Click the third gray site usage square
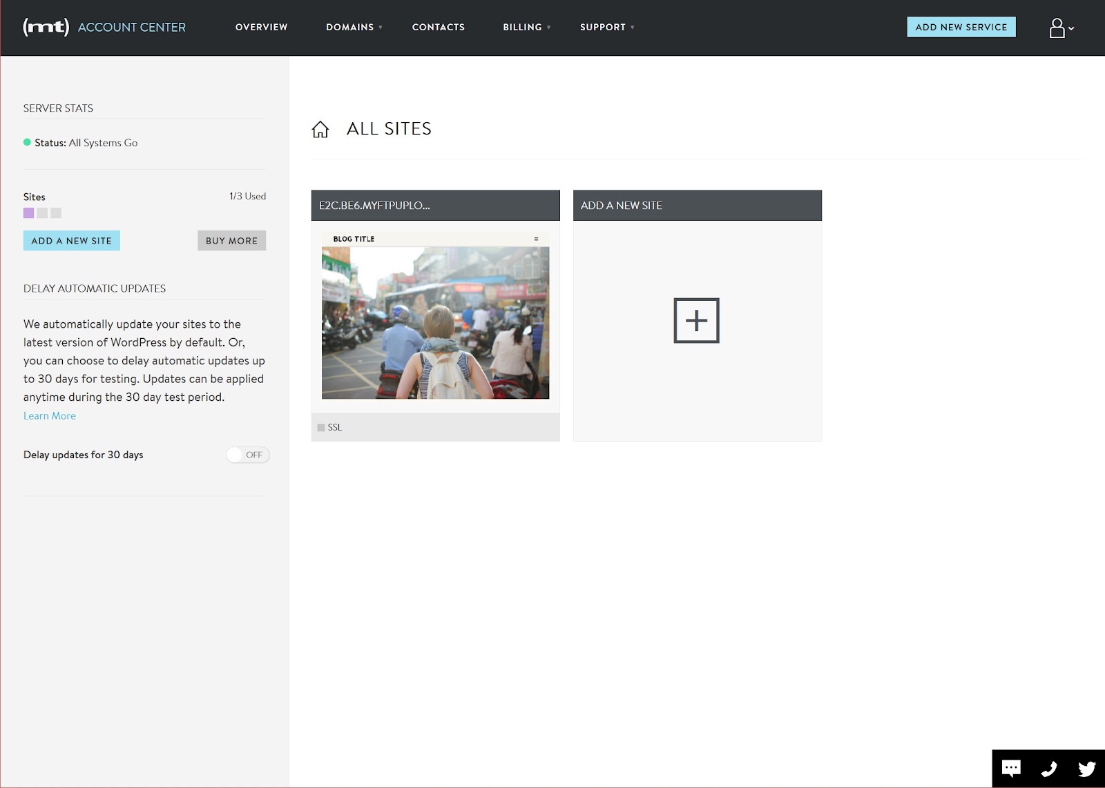The image size is (1105, 788). click(x=56, y=213)
